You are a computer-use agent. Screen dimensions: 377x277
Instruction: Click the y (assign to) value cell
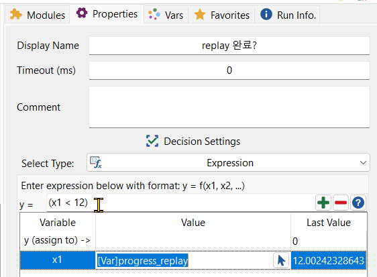coord(193,241)
